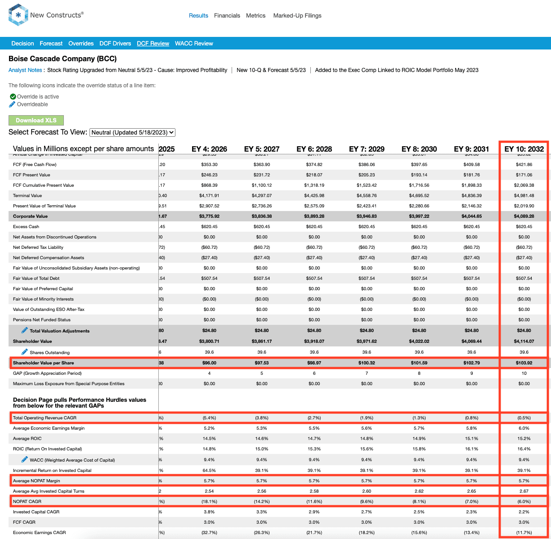Click the '2.67' Invested Capital Turns cell

point(524,491)
